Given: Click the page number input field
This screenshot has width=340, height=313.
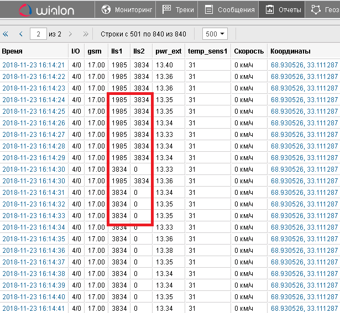Looking at the screenshot, I should 38,34.
